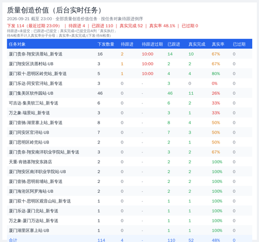The image size is (259, 242).
Task: Click the note line starting with 待AI检查不计入真实率
Action: [x=59, y=36]
